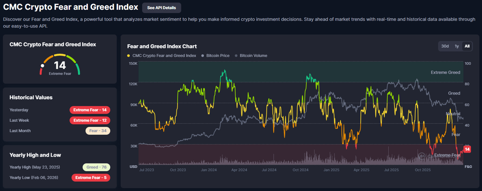Click the yellow Fear and Greed legend dot
The width and height of the screenshot is (482, 191).
click(x=128, y=56)
